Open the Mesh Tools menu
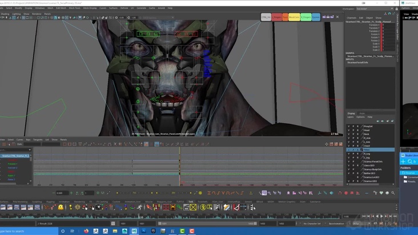Screen dimensions: 418x235 click(74, 8)
